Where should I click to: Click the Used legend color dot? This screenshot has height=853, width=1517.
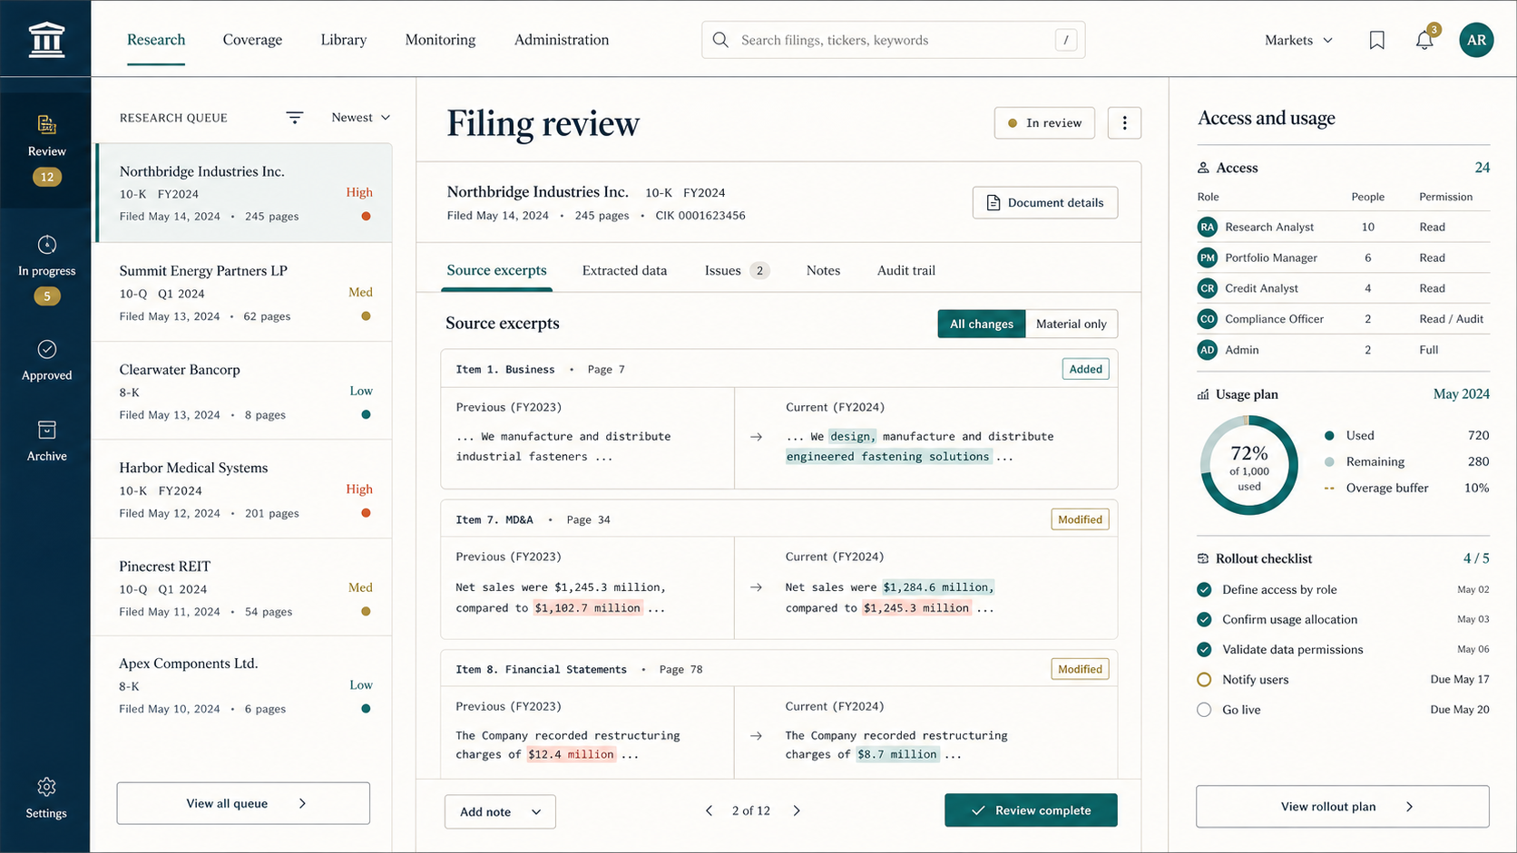click(x=1329, y=436)
